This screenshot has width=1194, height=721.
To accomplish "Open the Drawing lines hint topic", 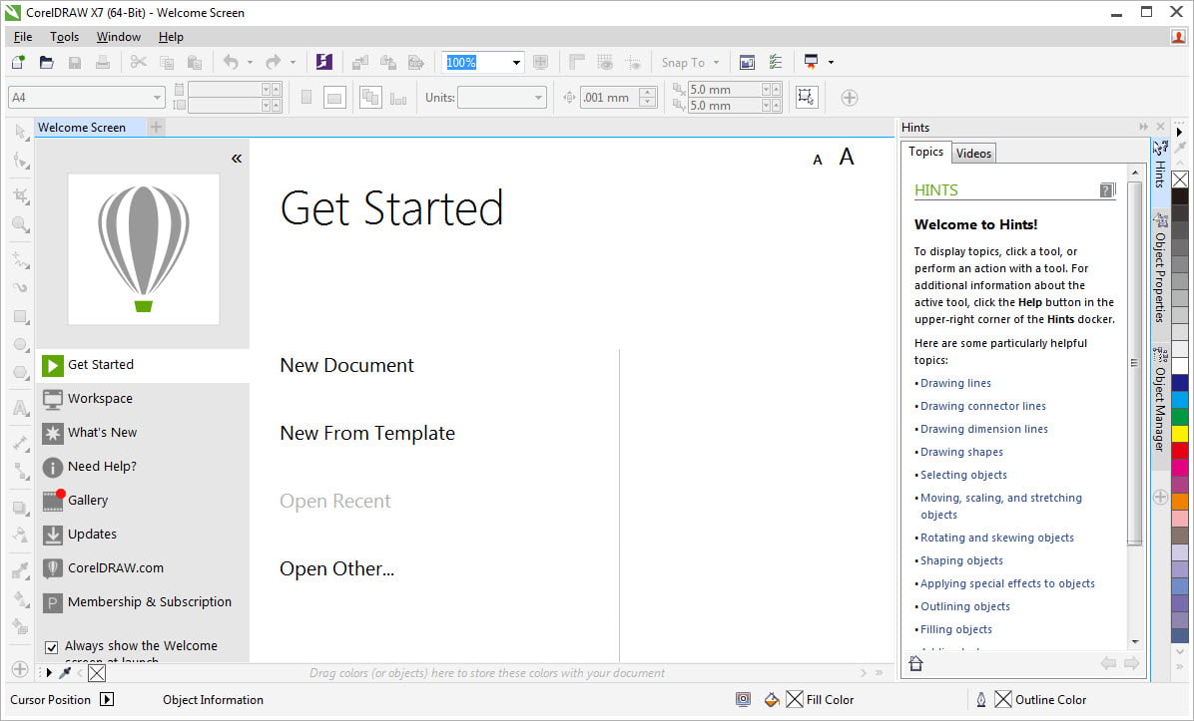I will [x=955, y=383].
